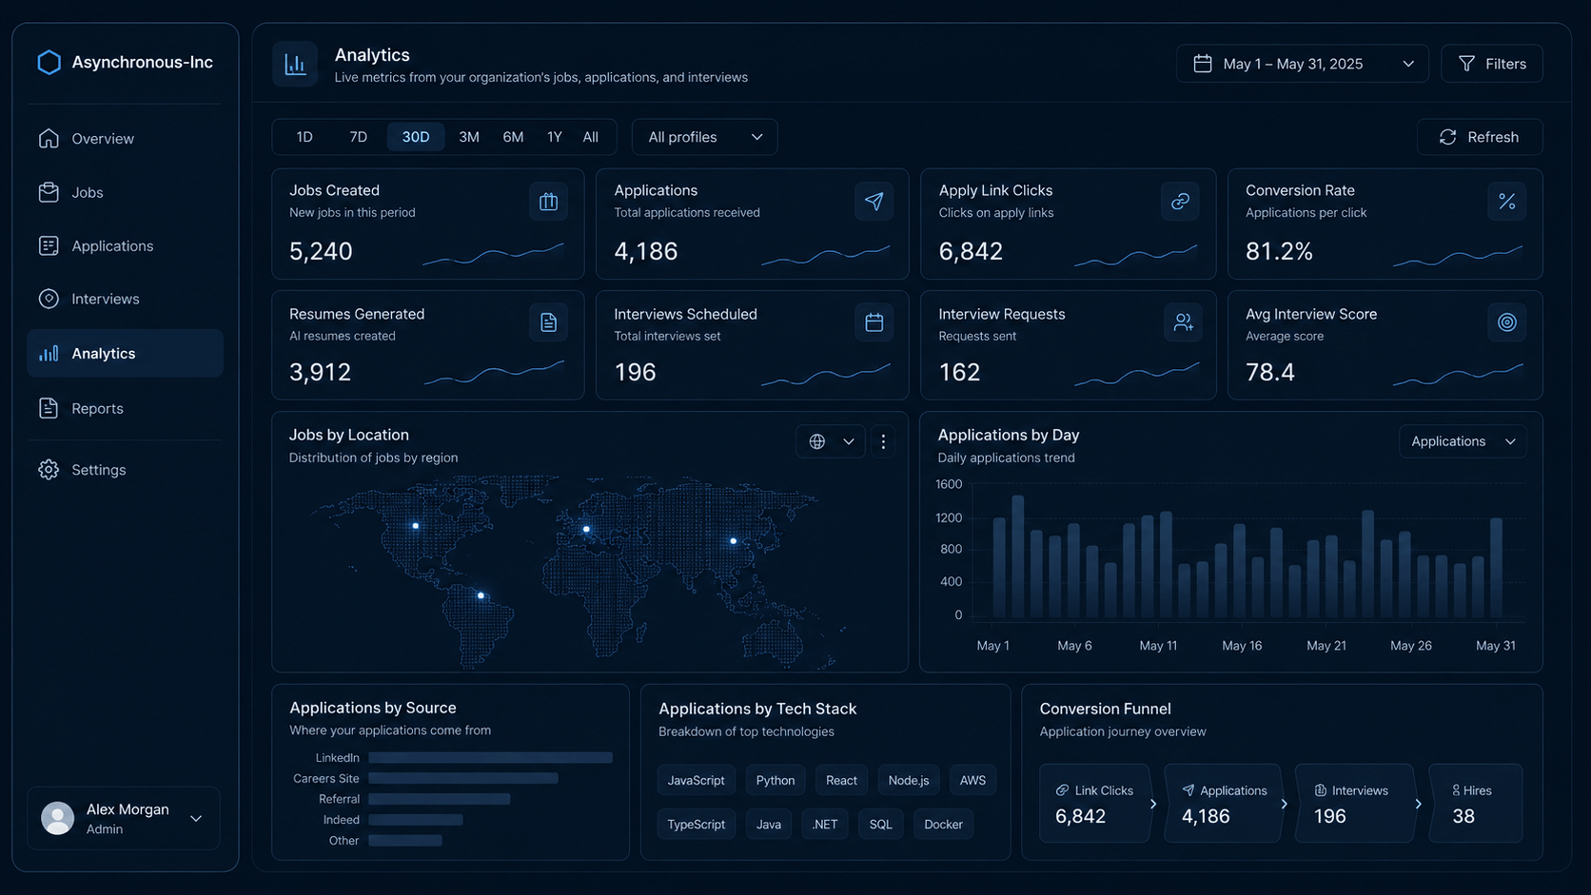Click Alex Morgan's avatar picture
The image size is (1591, 895).
click(58, 818)
